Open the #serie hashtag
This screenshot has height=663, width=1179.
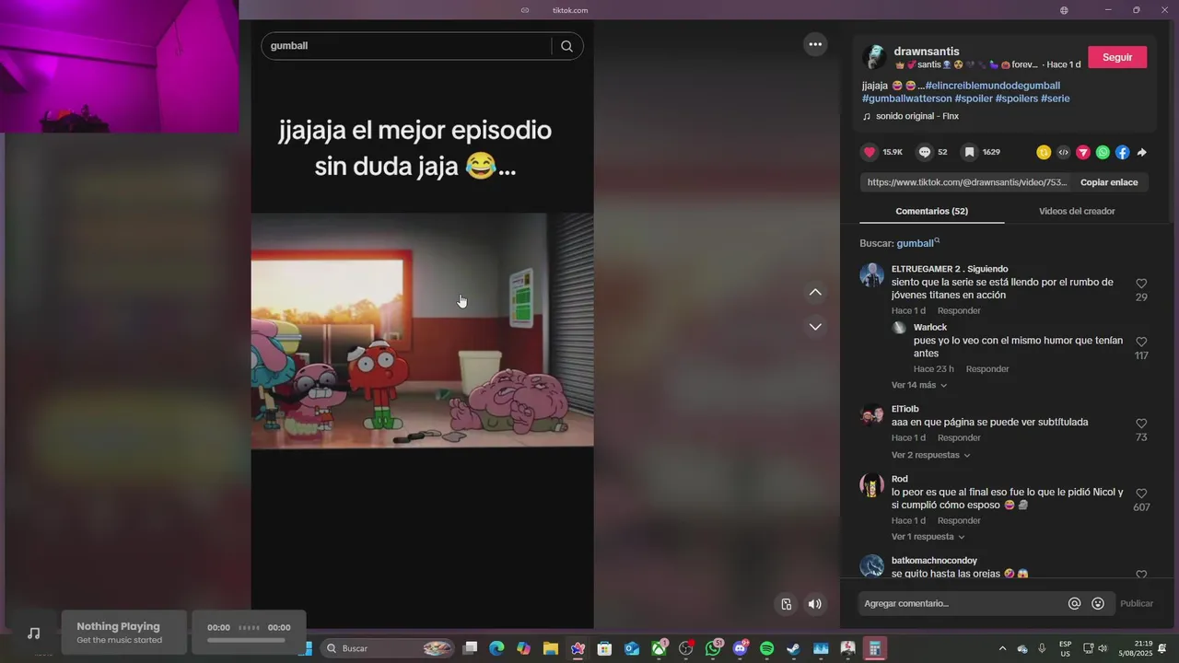(1056, 99)
